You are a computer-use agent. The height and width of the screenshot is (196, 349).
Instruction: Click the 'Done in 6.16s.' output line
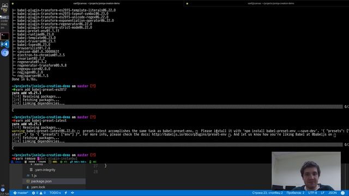pyautogui.click(x=25, y=79)
